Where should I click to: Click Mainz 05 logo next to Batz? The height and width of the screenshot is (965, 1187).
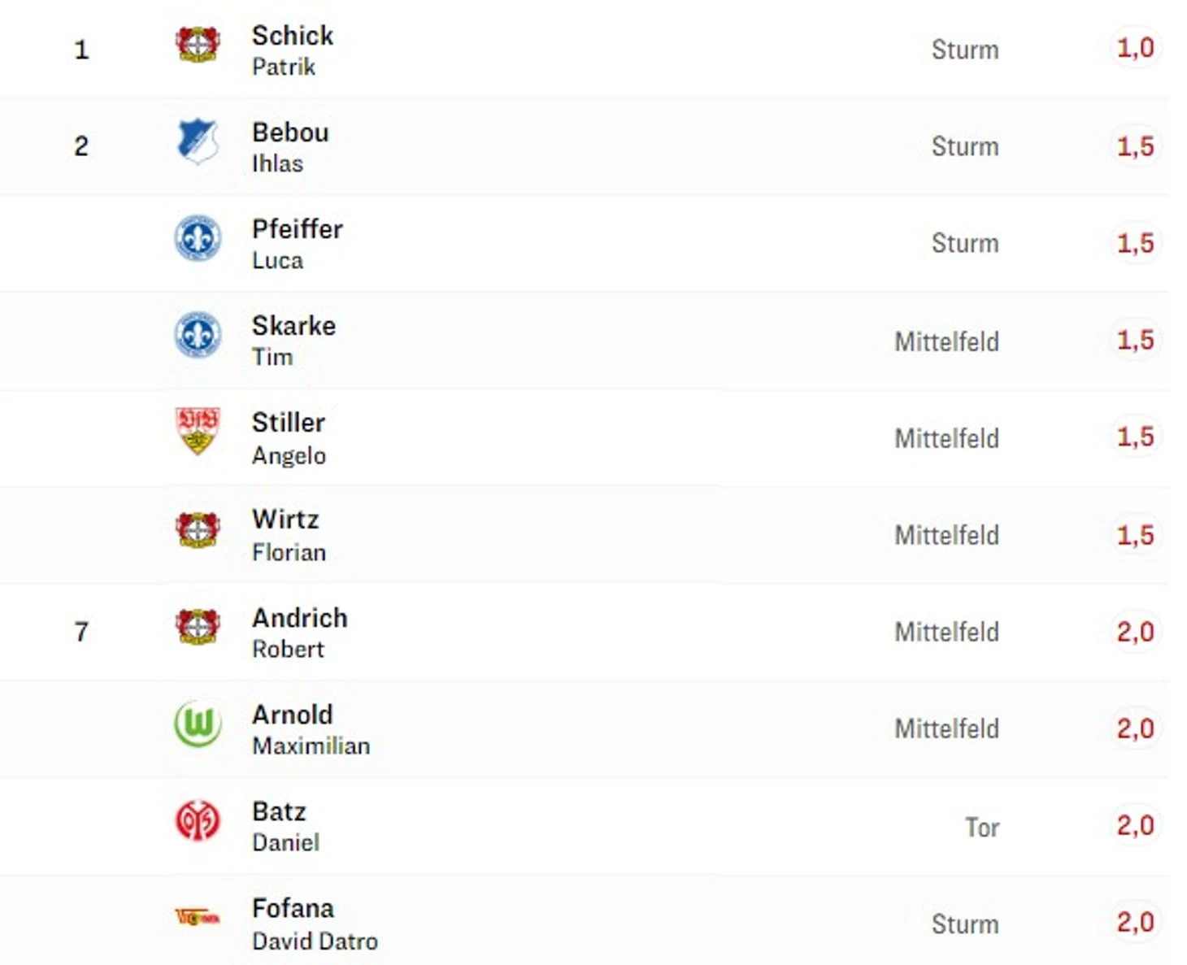point(198,820)
